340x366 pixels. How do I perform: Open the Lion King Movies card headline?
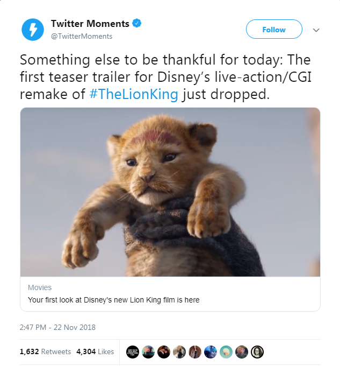(113, 300)
